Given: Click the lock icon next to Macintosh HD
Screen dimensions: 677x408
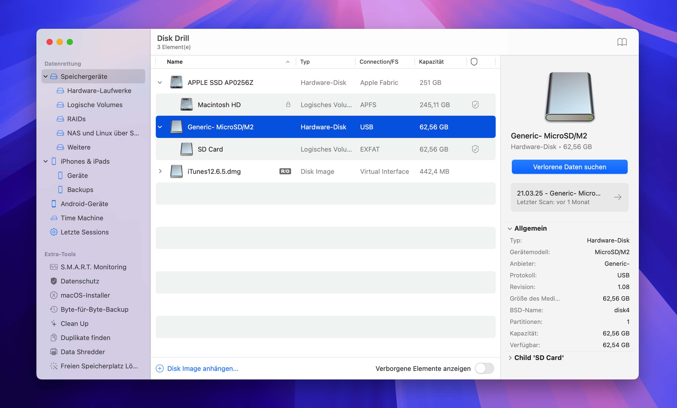Looking at the screenshot, I should coord(288,104).
